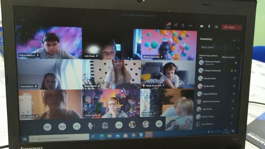Open more participant options beside Uczestnicy
265x149 pixels.
pyautogui.click(x=234, y=40)
